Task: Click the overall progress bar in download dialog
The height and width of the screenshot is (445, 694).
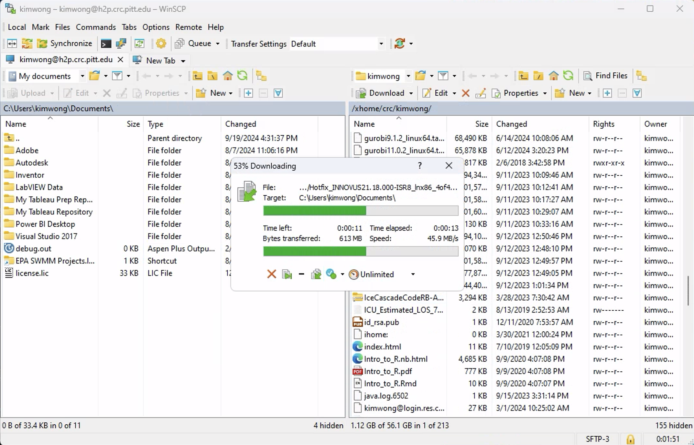Action: [361, 251]
